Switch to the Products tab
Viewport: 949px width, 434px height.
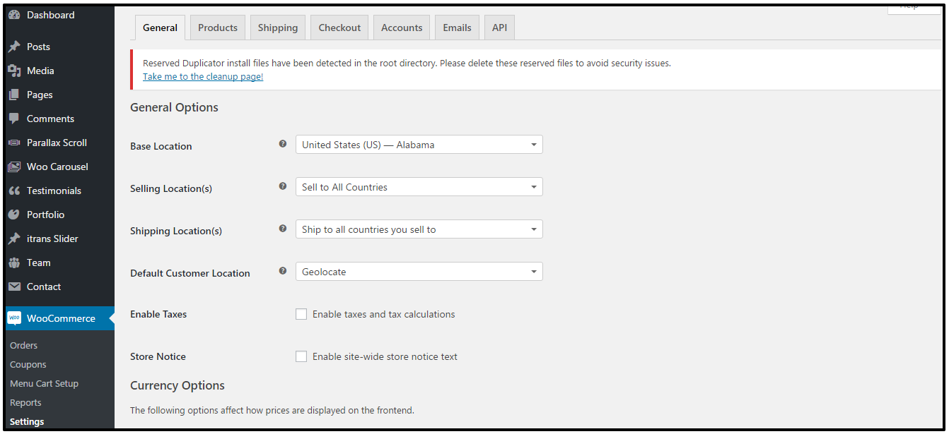pyautogui.click(x=218, y=28)
